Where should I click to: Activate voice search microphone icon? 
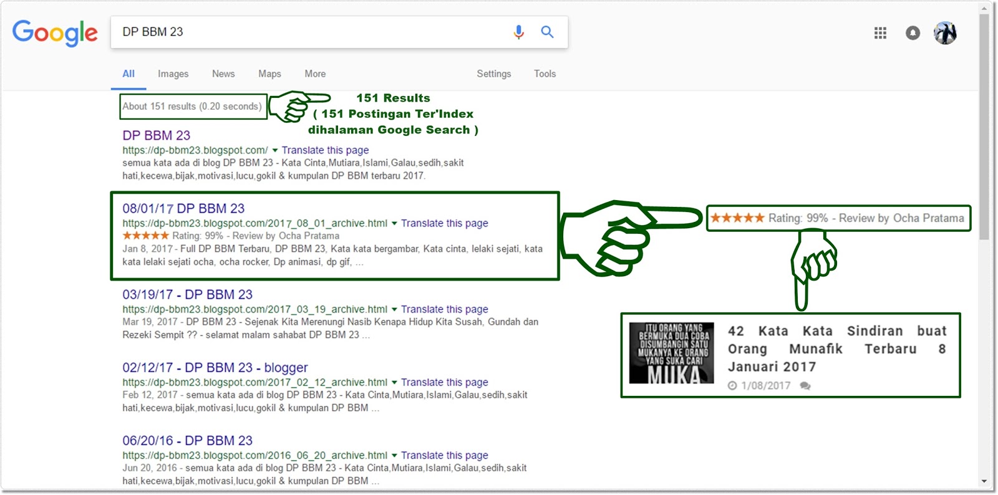[x=518, y=32]
